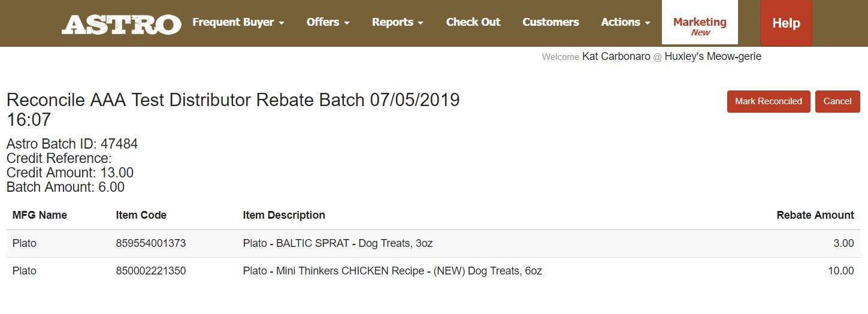The image size is (868, 314).
Task: Click the MFG Name column header
Action: click(x=40, y=215)
